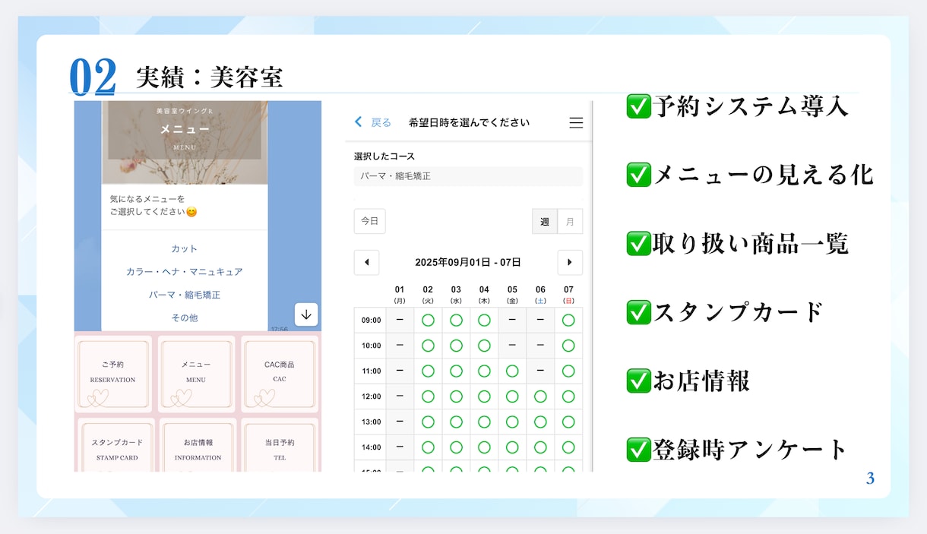Book the 09:00 slot on 03 (水)
This screenshot has width=927, height=534.
pos(456,320)
